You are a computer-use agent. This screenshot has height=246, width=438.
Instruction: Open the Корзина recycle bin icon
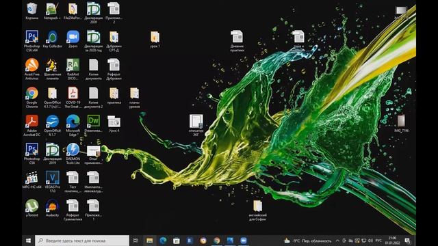pyautogui.click(x=32, y=11)
